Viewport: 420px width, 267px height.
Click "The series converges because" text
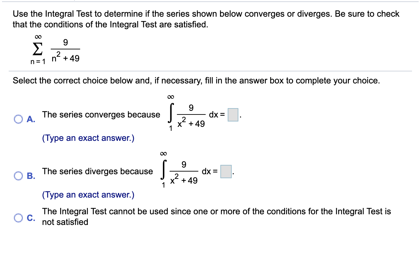tap(101, 115)
